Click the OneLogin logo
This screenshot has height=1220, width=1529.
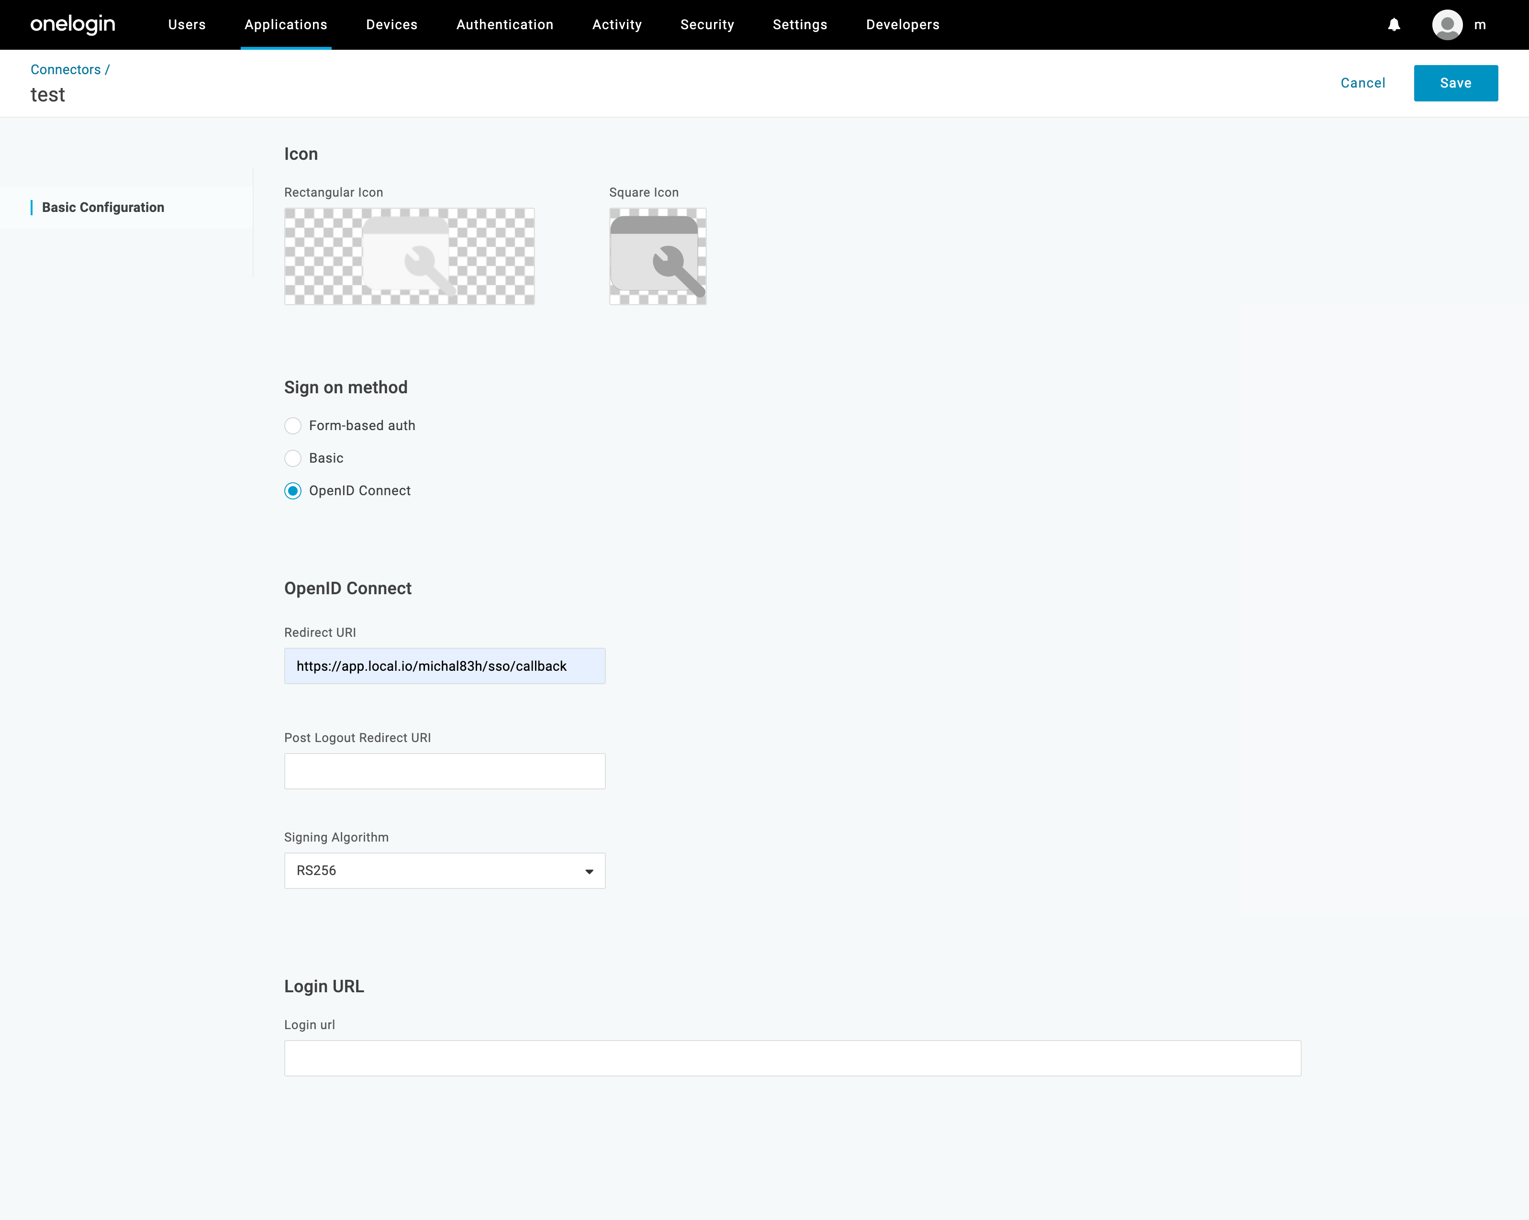click(x=72, y=25)
